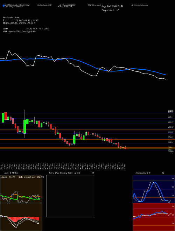The width and height of the screenshot is (175, 231).
Task: Open the MACD histogram mini chart
Action: (21, 217)
